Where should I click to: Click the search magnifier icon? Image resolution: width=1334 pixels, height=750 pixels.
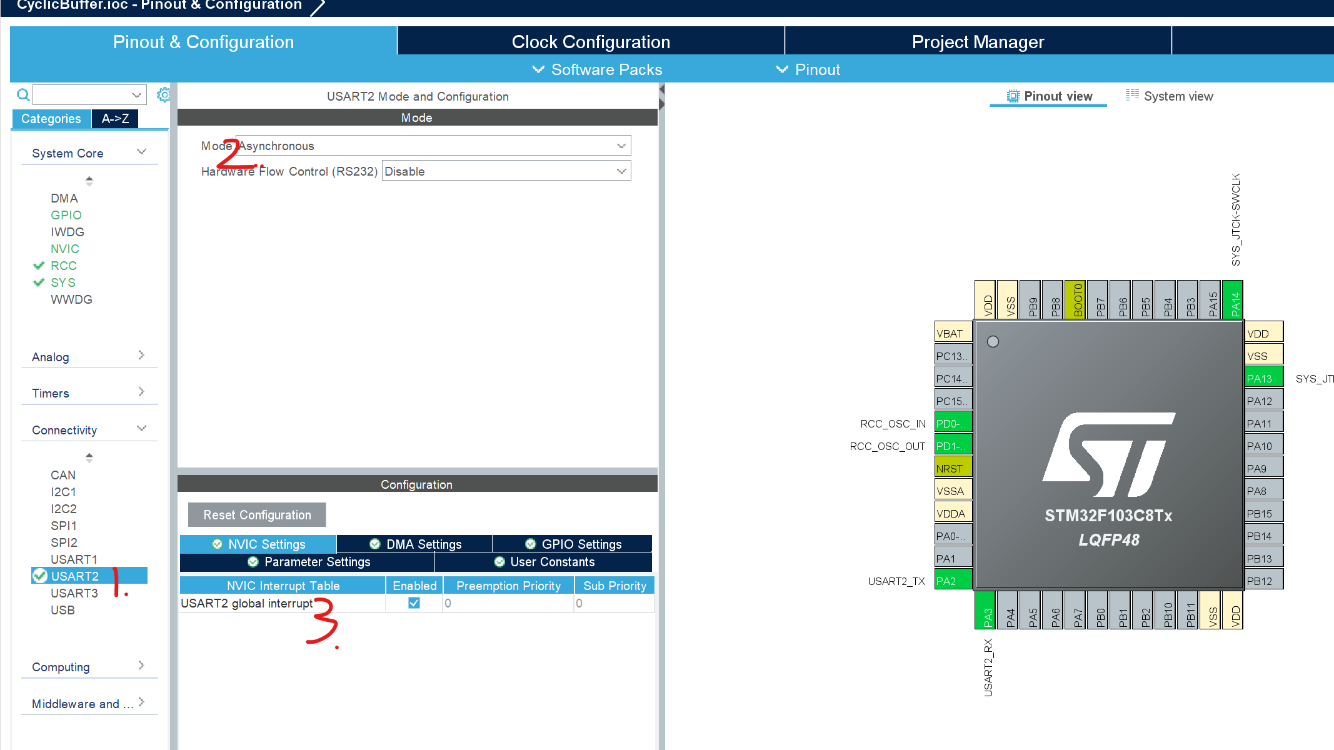pyautogui.click(x=23, y=95)
